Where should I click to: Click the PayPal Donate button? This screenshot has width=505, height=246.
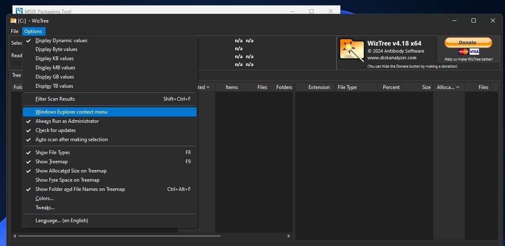click(467, 42)
